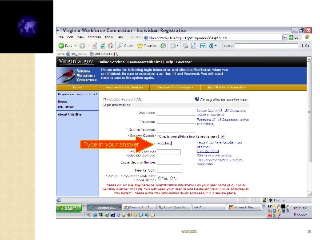The image size is (320, 240).
Task: Click the Back arrow icon in IE toolbar
Action: [61, 46]
